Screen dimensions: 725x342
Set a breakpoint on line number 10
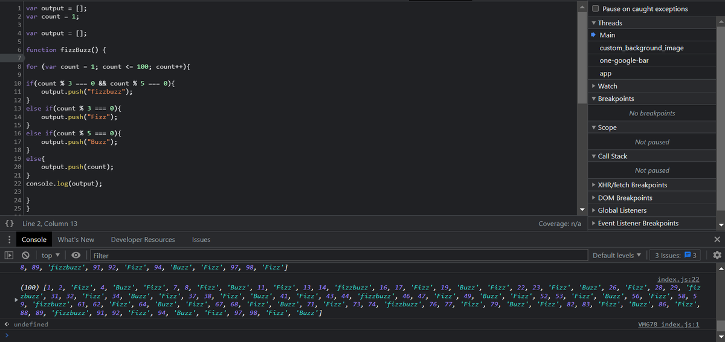(18, 83)
